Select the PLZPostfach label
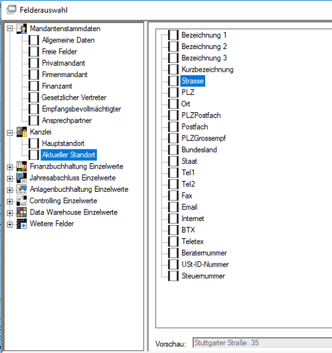This screenshot has width=332, height=353. (x=201, y=115)
